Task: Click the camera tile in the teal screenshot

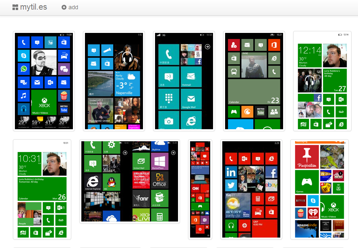Action: pos(169,120)
